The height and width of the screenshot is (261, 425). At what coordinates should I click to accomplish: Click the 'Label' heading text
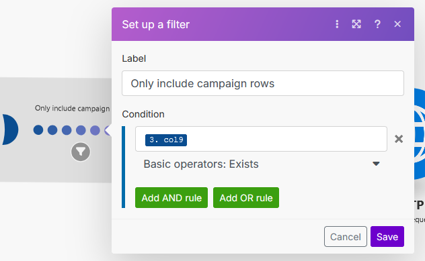pyautogui.click(x=134, y=58)
